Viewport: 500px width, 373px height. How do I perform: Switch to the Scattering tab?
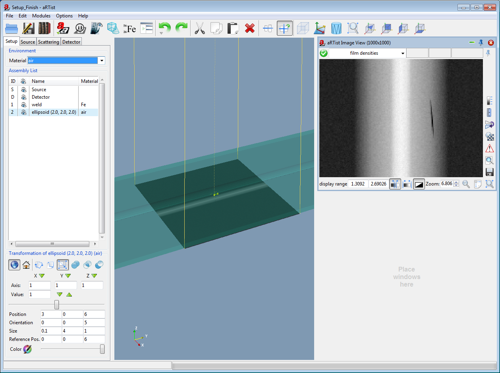click(48, 42)
